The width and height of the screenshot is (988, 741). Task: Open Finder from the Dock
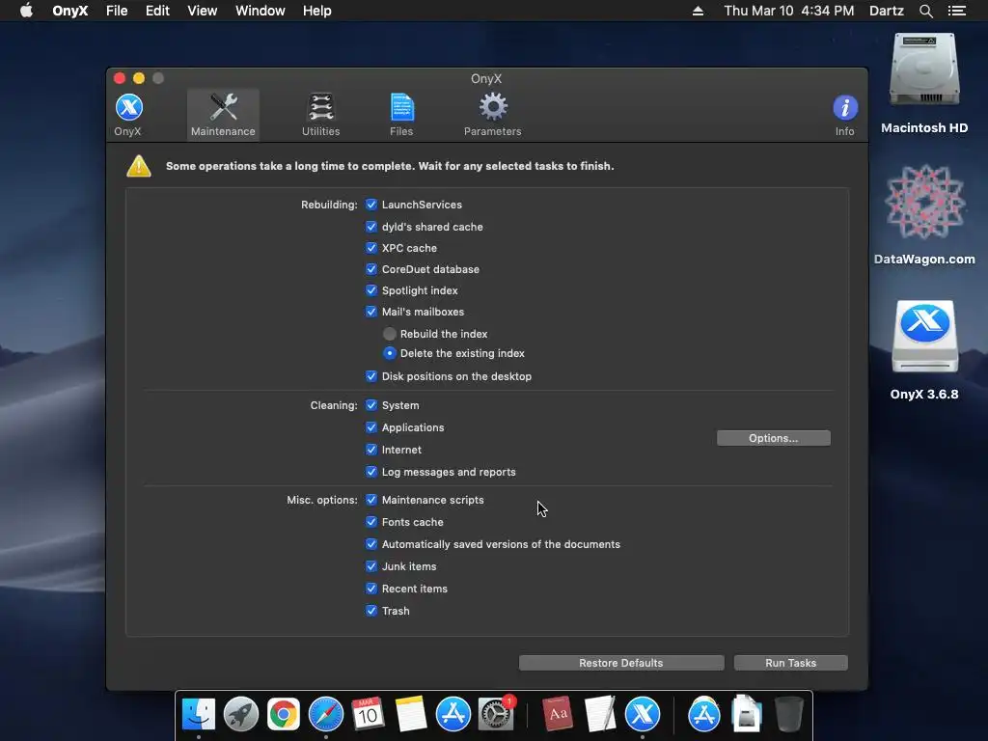[x=199, y=715]
